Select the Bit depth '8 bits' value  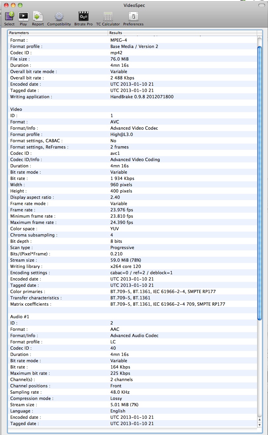(116, 241)
